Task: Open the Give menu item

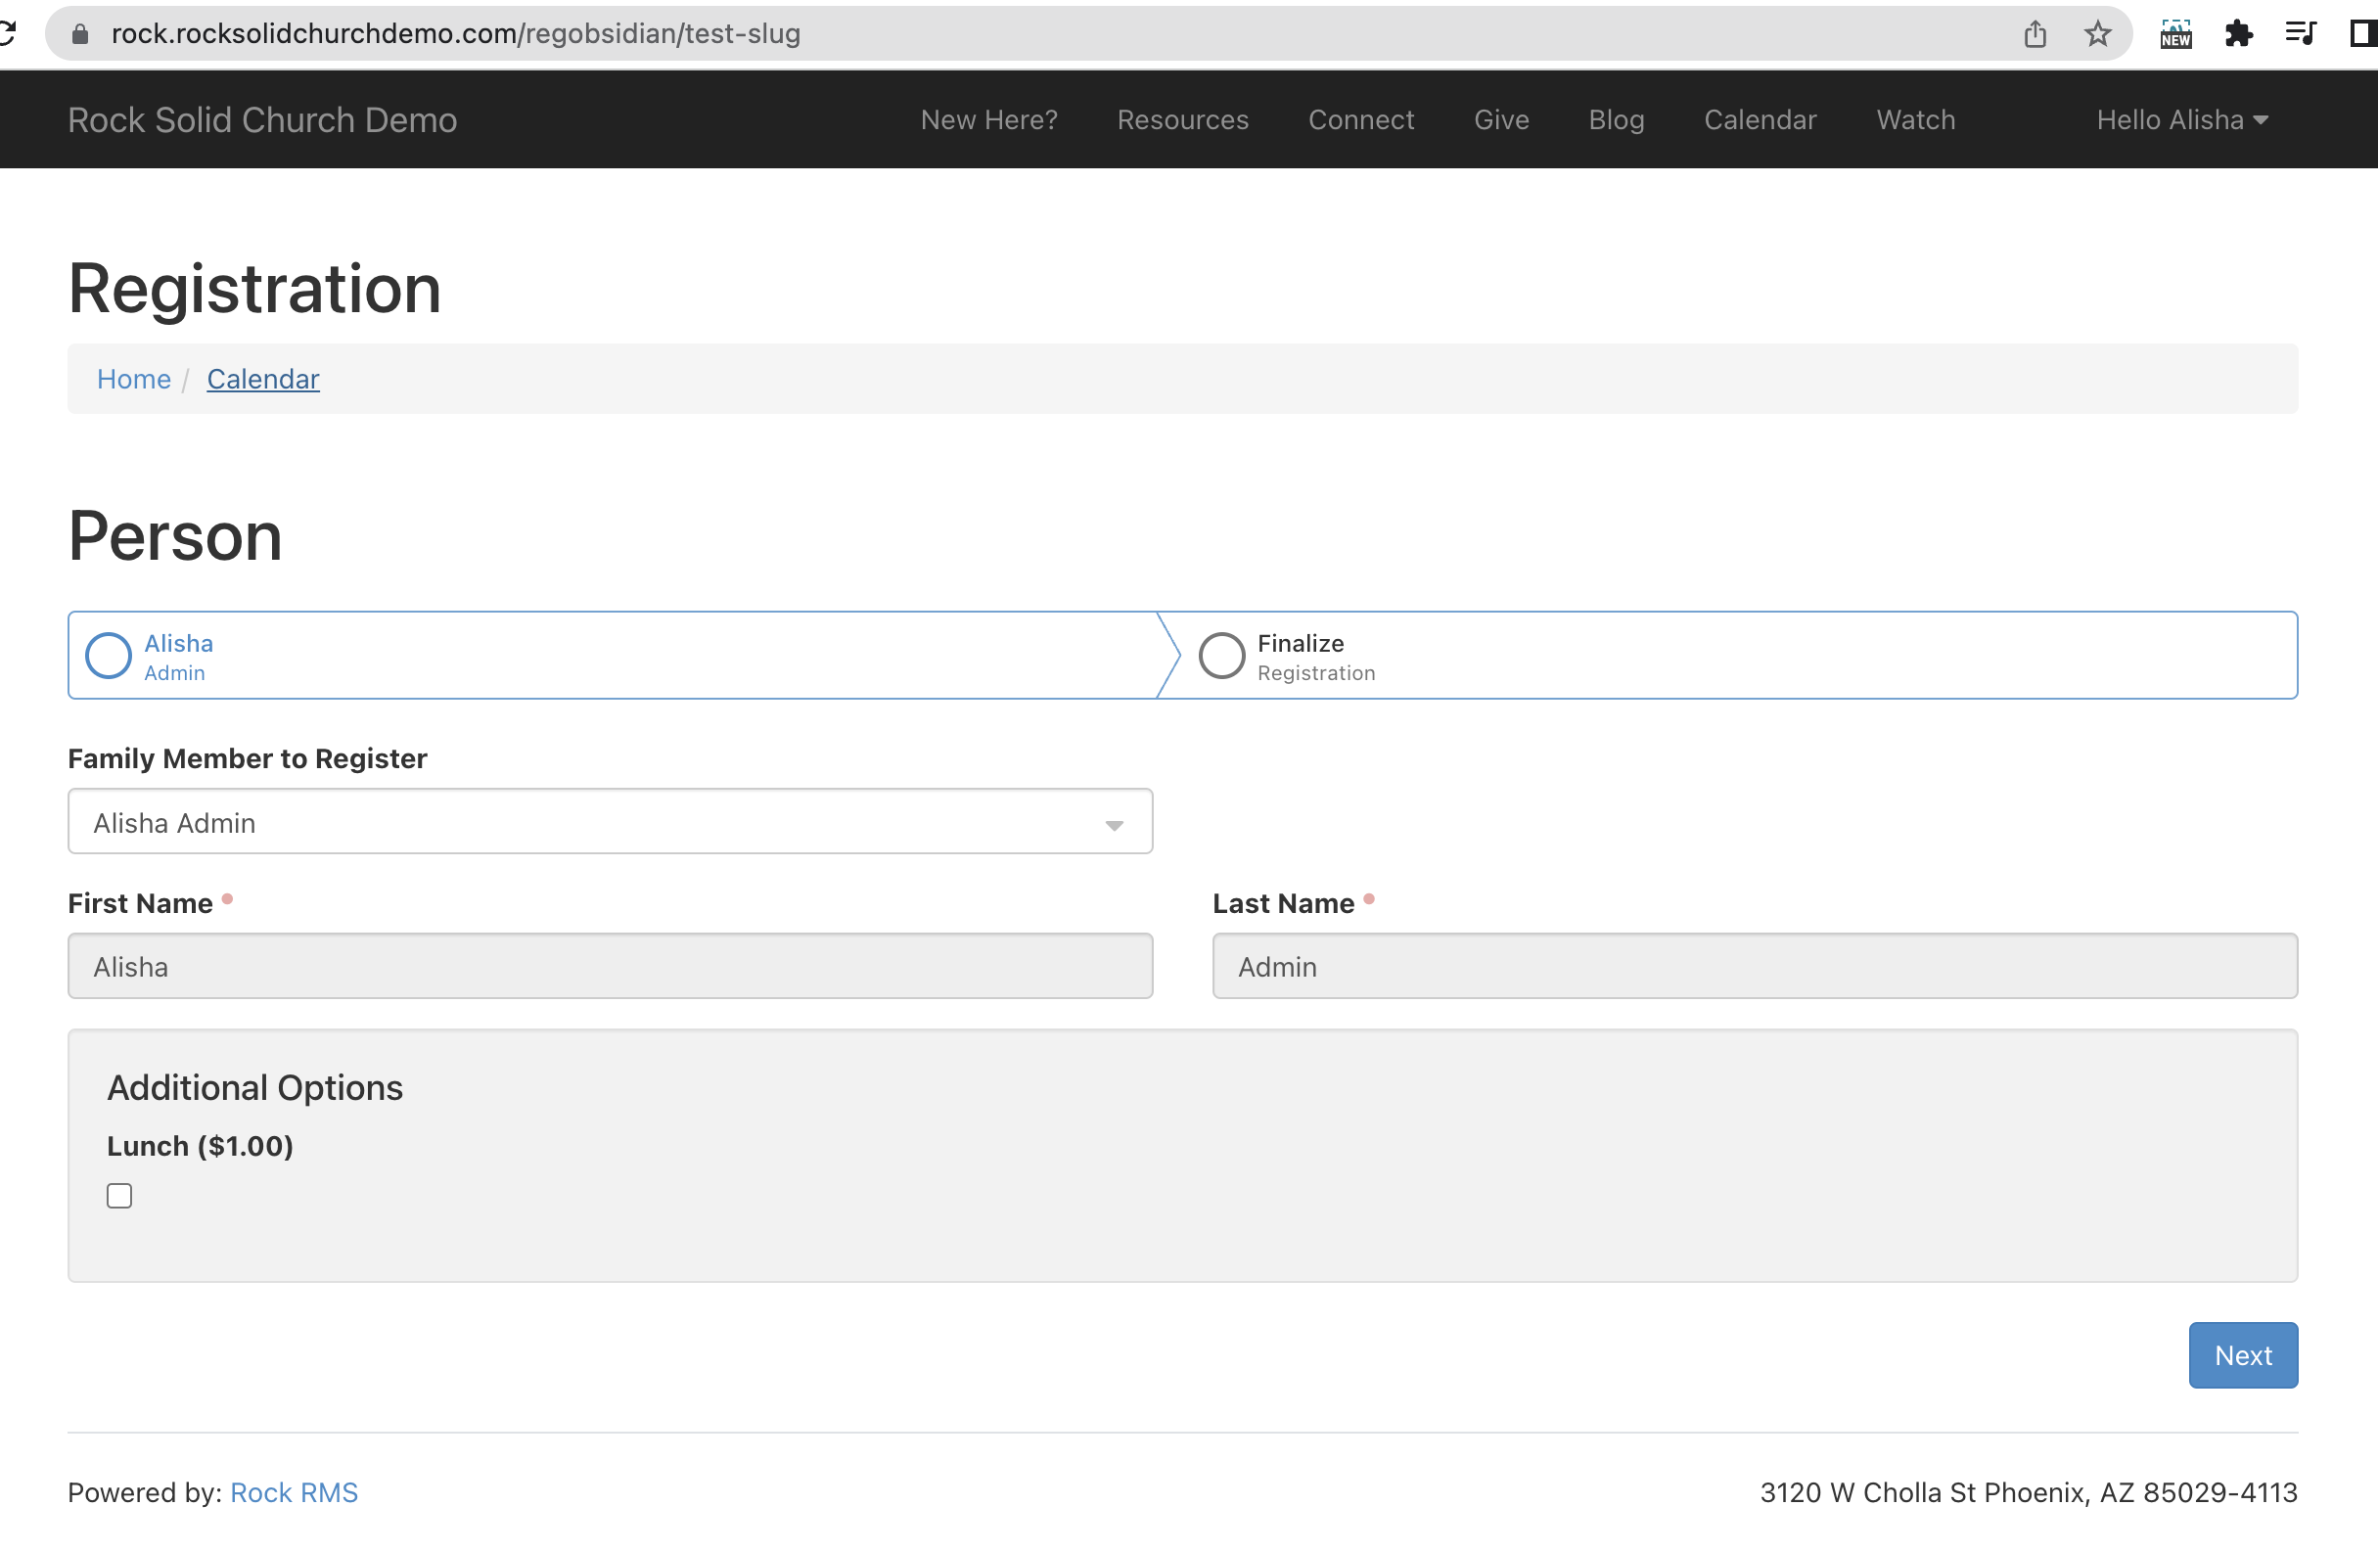Action: point(1501,120)
